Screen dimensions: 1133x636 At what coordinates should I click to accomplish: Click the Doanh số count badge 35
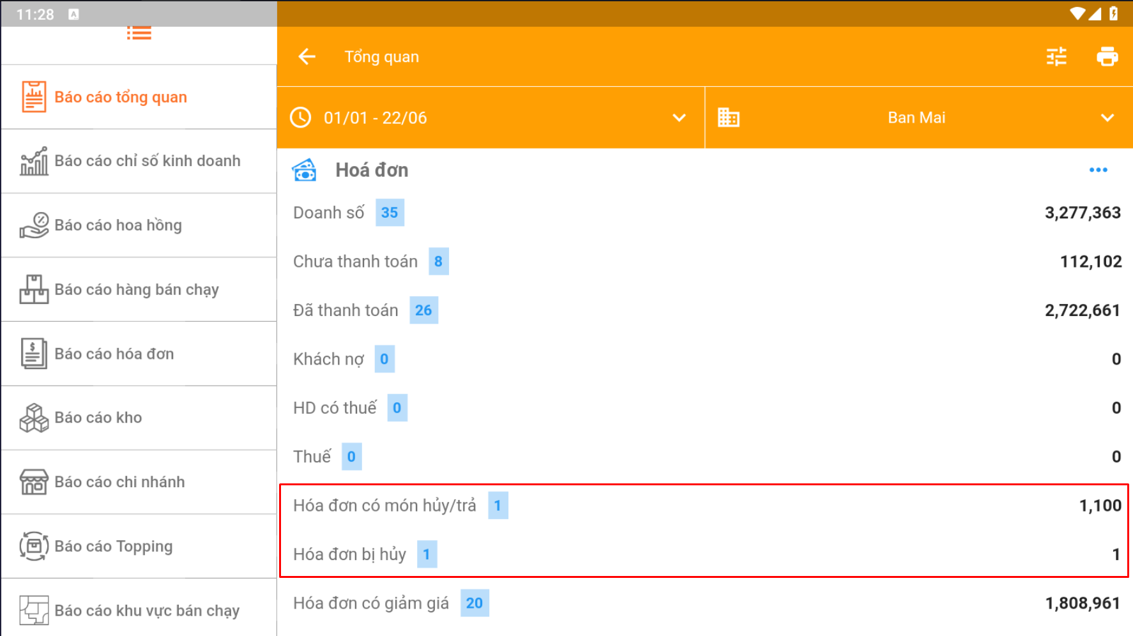tap(390, 213)
